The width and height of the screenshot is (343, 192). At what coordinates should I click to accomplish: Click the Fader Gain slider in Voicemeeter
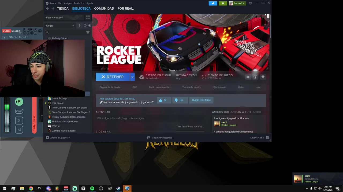point(34,115)
